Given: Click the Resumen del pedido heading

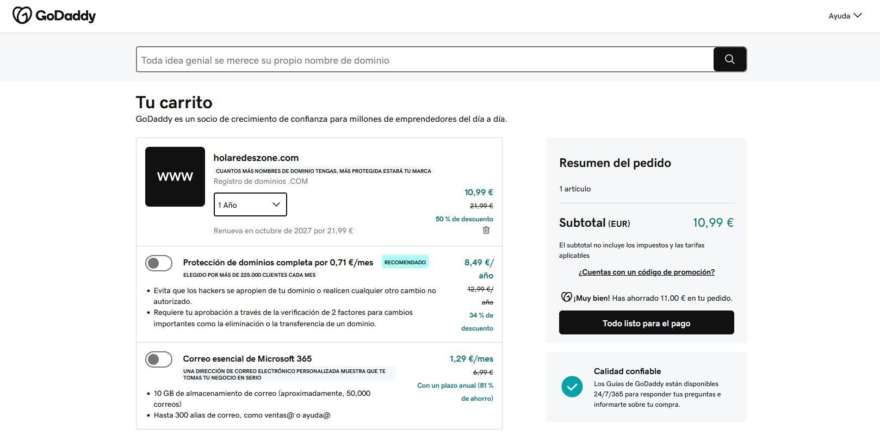Looking at the screenshot, I should coord(615,163).
